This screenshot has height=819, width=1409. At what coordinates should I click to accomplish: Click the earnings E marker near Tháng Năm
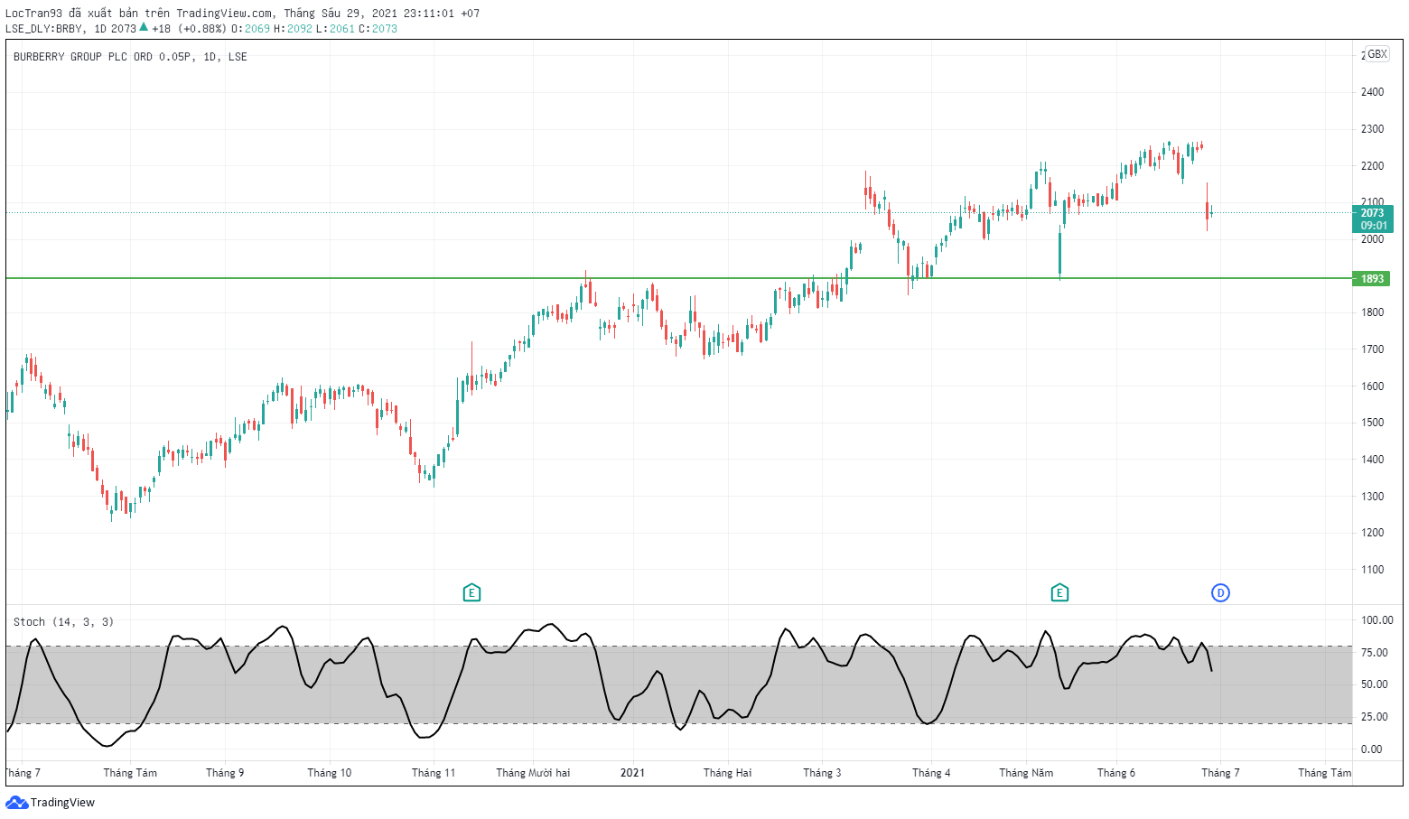pyautogui.click(x=1059, y=593)
